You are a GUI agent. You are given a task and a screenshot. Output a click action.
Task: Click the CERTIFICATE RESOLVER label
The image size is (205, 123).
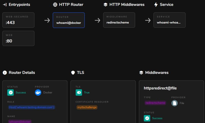click(92, 102)
